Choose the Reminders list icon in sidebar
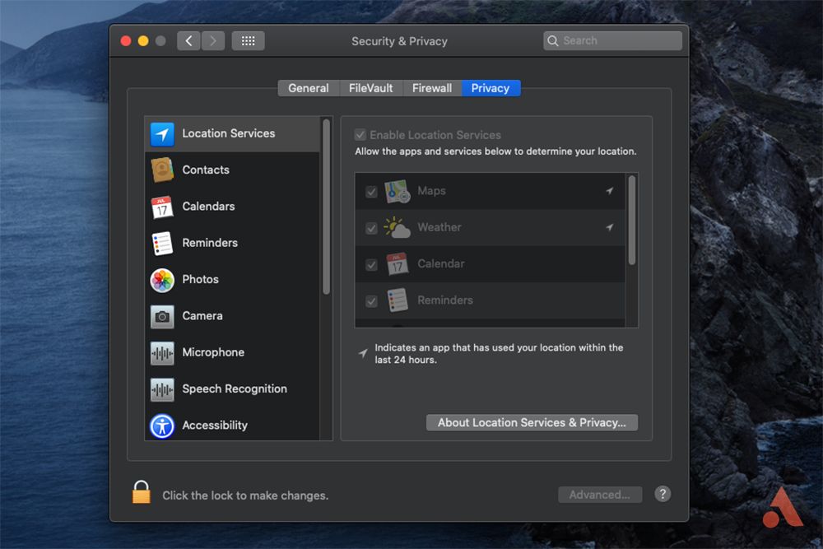 (162, 243)
